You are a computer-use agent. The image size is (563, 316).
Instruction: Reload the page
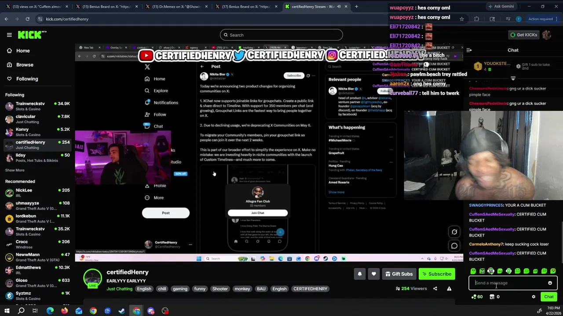click(x=27, y=19)
